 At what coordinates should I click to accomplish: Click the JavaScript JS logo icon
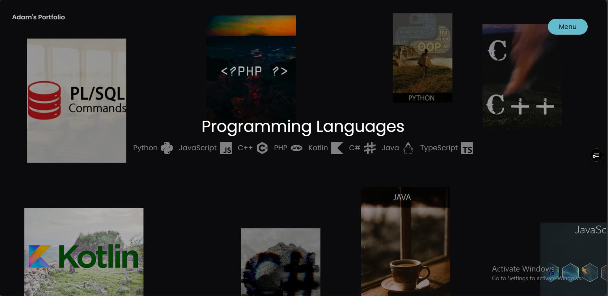226,148
